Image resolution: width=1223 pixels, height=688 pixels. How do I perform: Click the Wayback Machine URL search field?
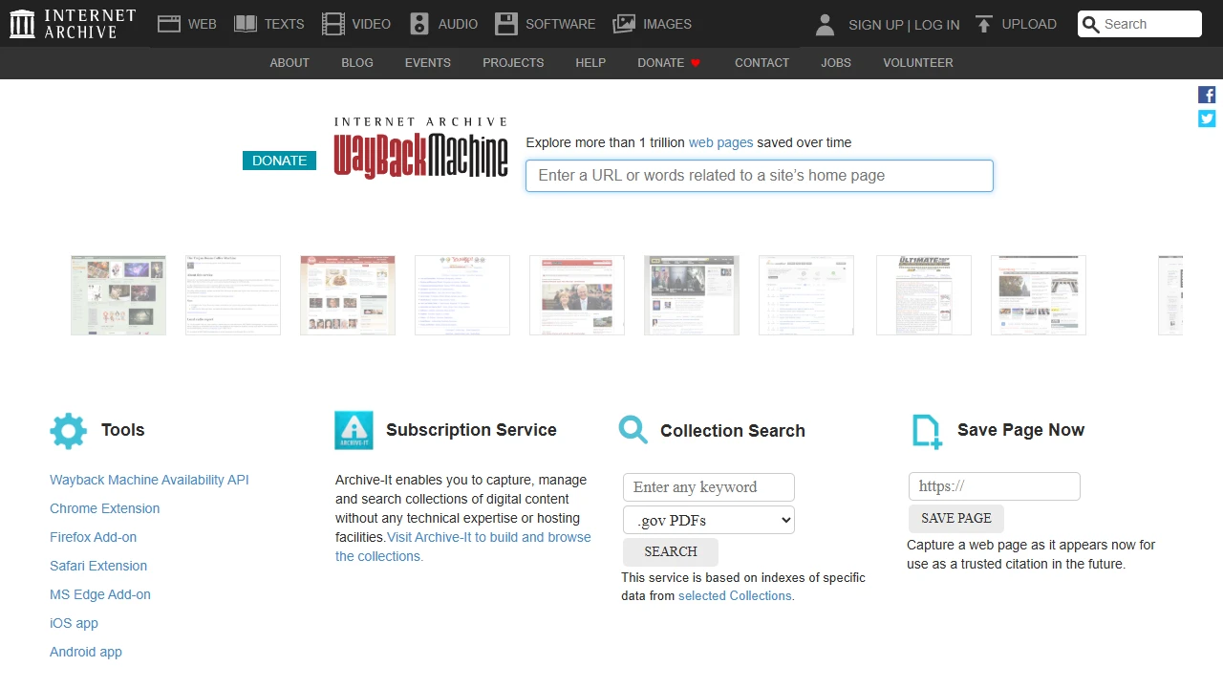pyautogui.click(x=759, y=175)
